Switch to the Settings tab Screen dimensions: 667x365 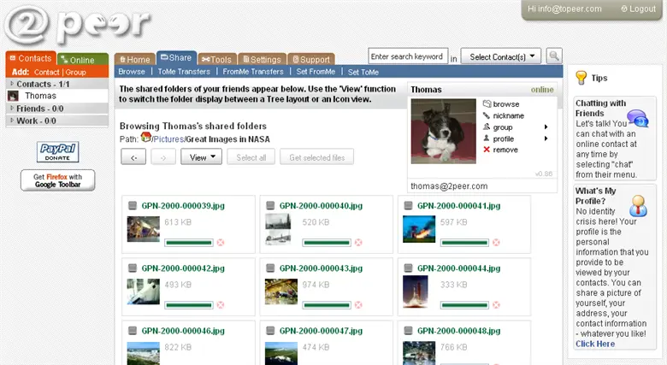click(x=262, y=60)
